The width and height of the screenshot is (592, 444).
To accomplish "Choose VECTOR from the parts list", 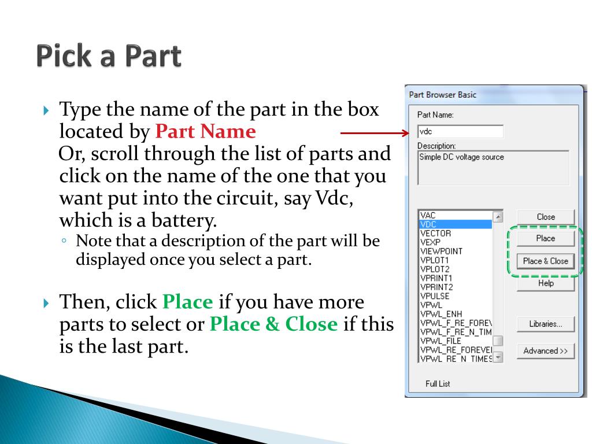I will click(456, 234).
